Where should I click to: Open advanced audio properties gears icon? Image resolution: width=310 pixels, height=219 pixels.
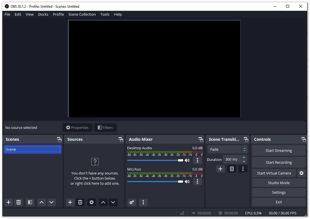[132, 202]
